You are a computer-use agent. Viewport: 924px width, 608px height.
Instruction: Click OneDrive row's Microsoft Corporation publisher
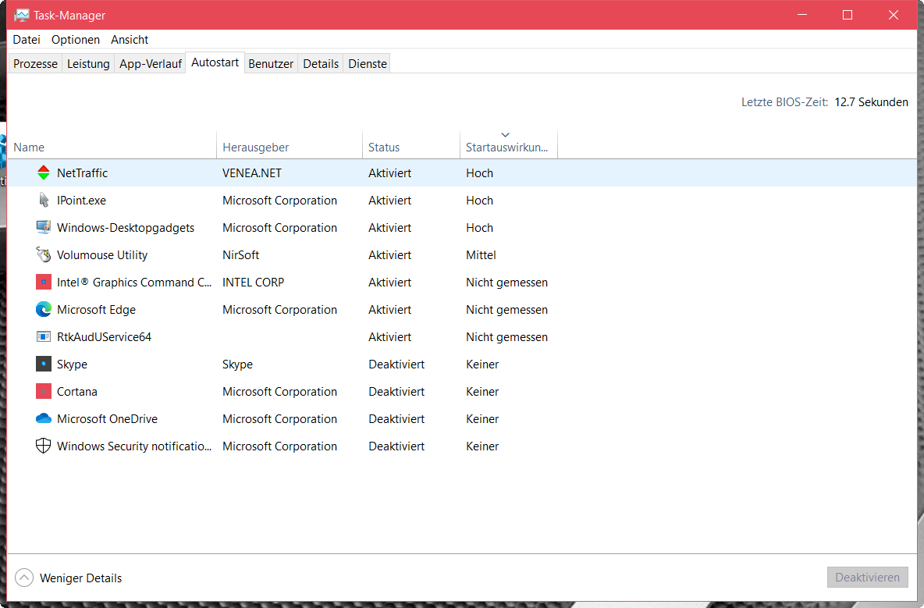(x=279, y=419)
